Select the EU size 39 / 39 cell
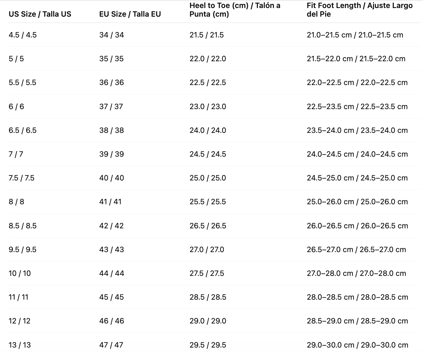Viewport: 423px width, 352px height. pyautogui.click(x=111, y=154)
